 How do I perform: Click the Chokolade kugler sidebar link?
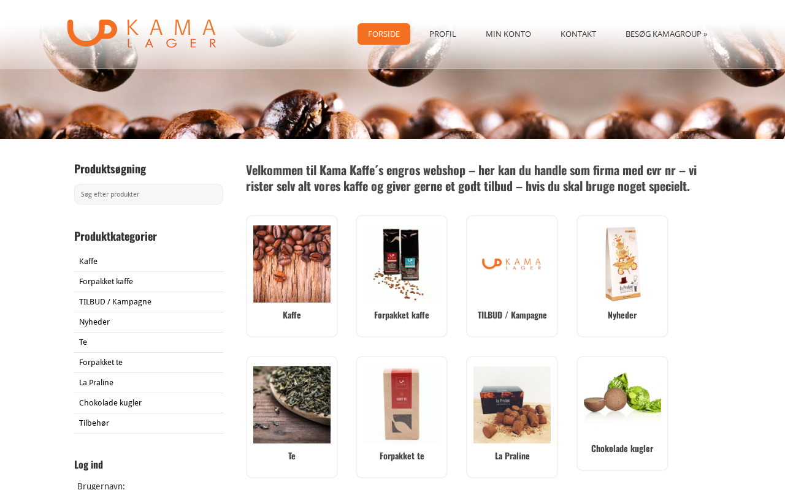click(x=110, y=403)
